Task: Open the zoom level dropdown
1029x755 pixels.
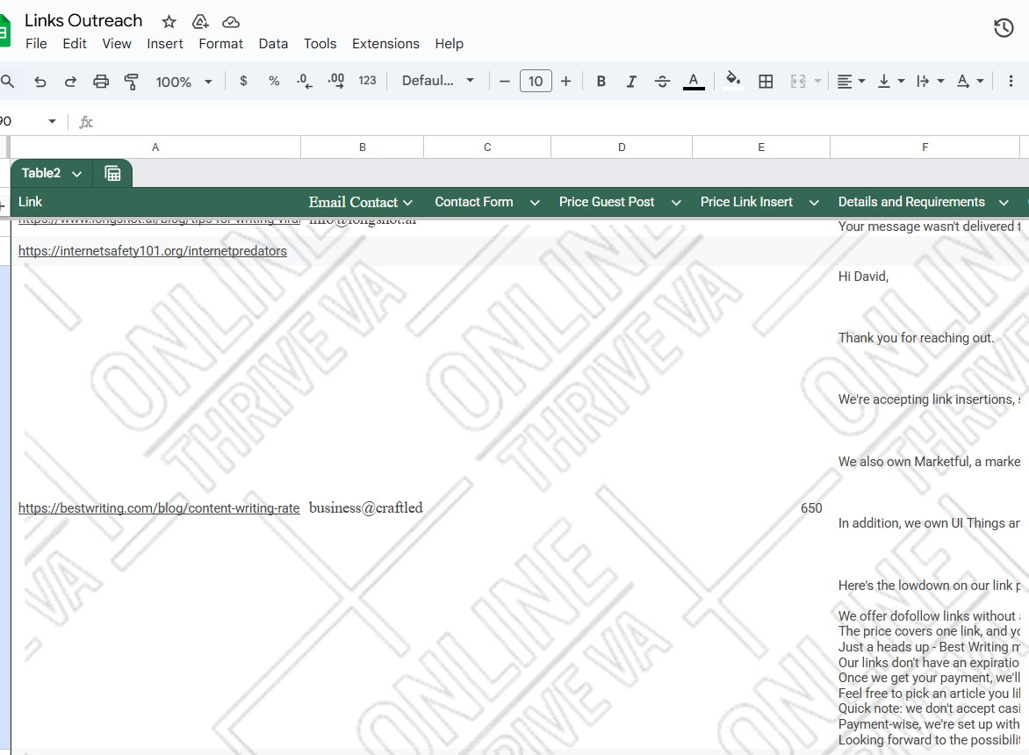Action: 183,81
